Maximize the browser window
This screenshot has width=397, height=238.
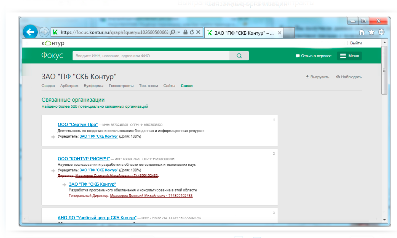363,21
